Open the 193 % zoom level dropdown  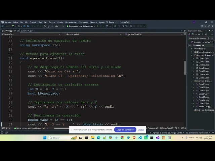click(x=6, y=128)
